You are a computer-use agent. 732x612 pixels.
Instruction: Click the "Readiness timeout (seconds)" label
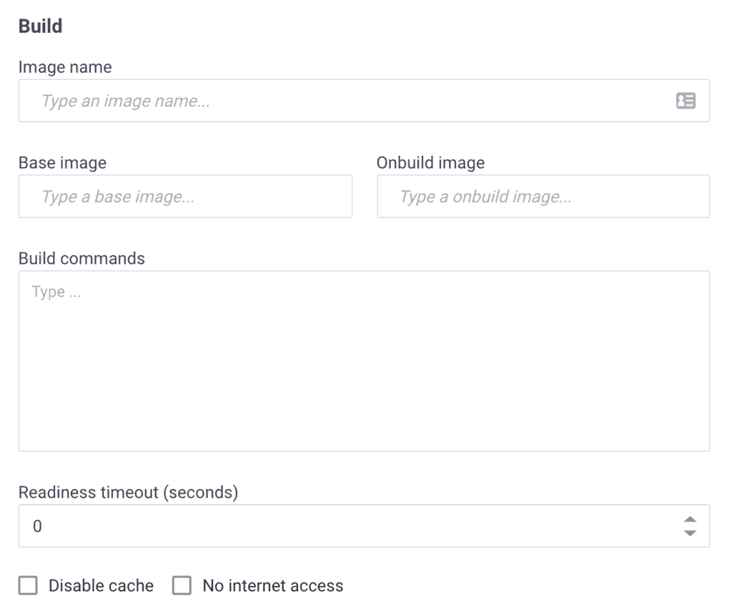128,493
